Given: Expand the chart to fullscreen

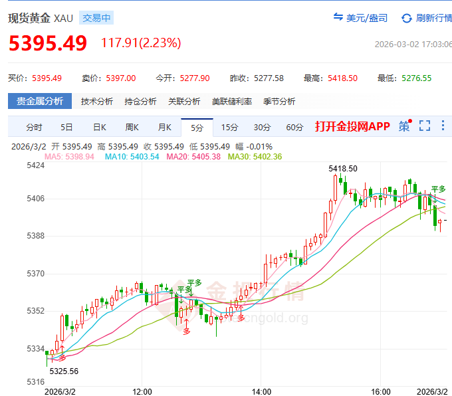Looking at the screenshot, I should [x=425, y=126].
